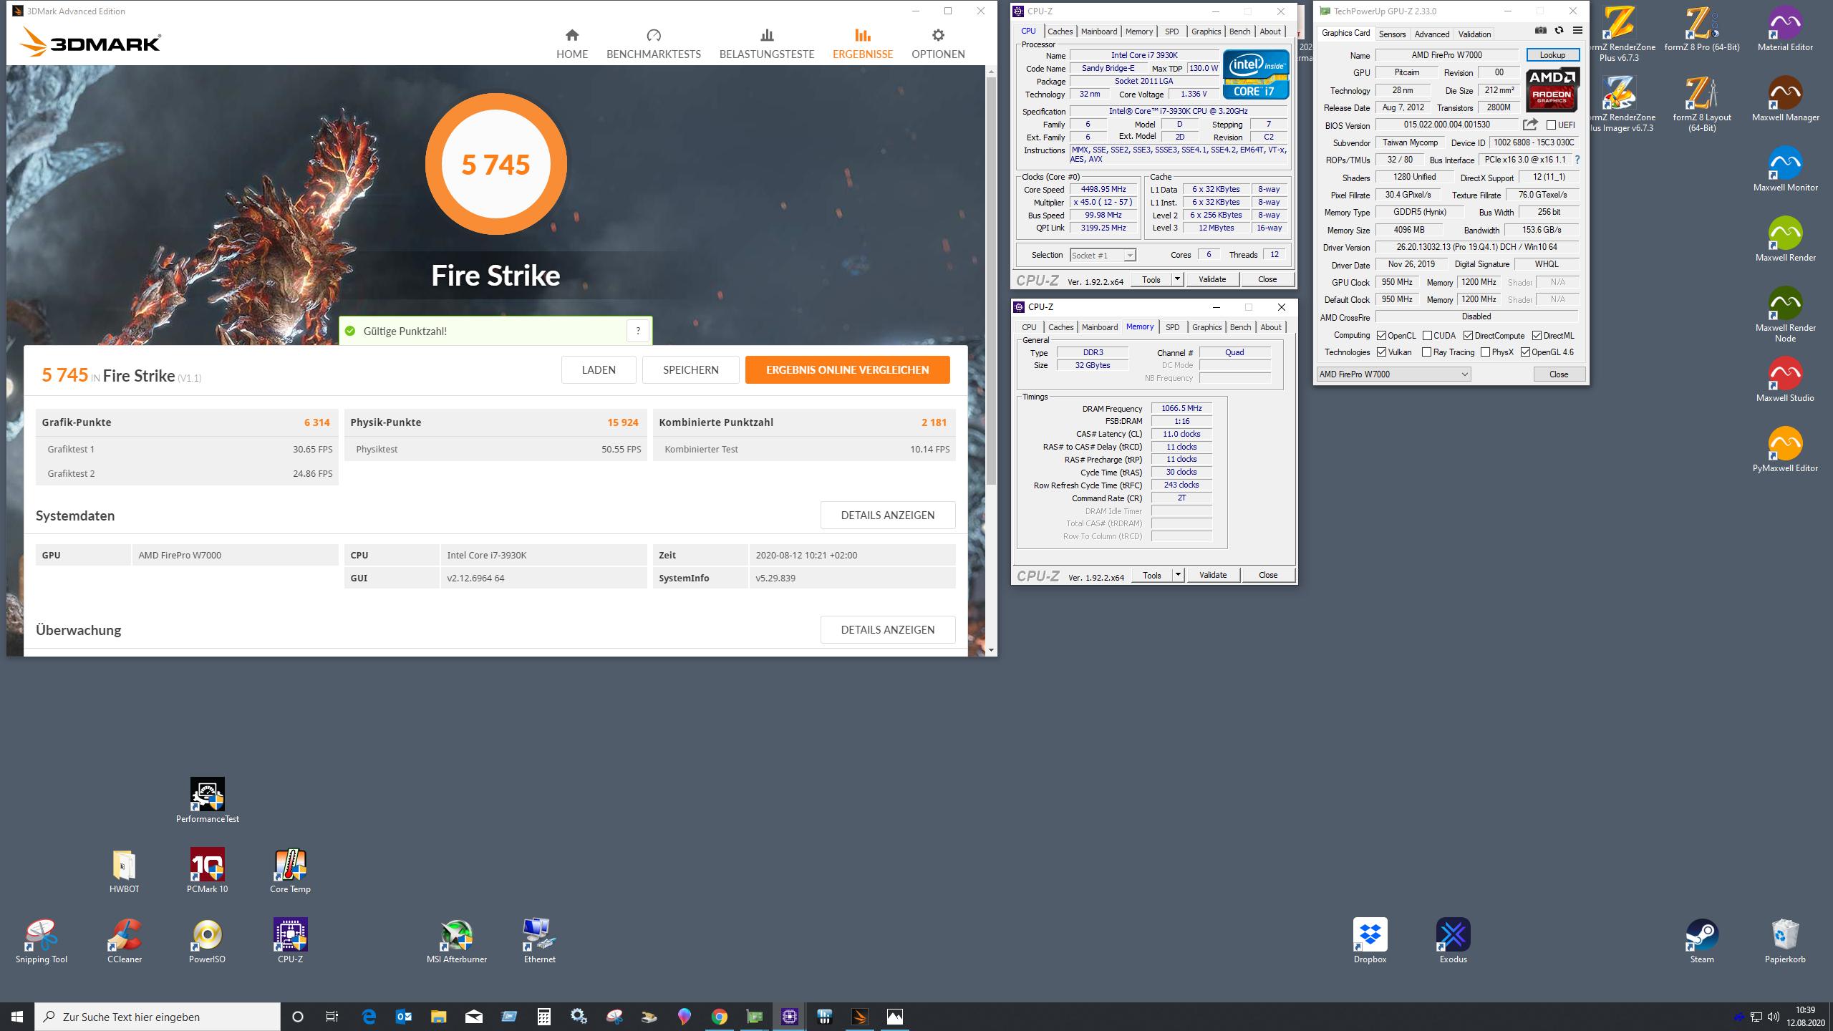The height and width of the screenshot is (1031, 1833).
Task: Click Validate in the lower CPU-Z window
Action: coord(1213,575)
